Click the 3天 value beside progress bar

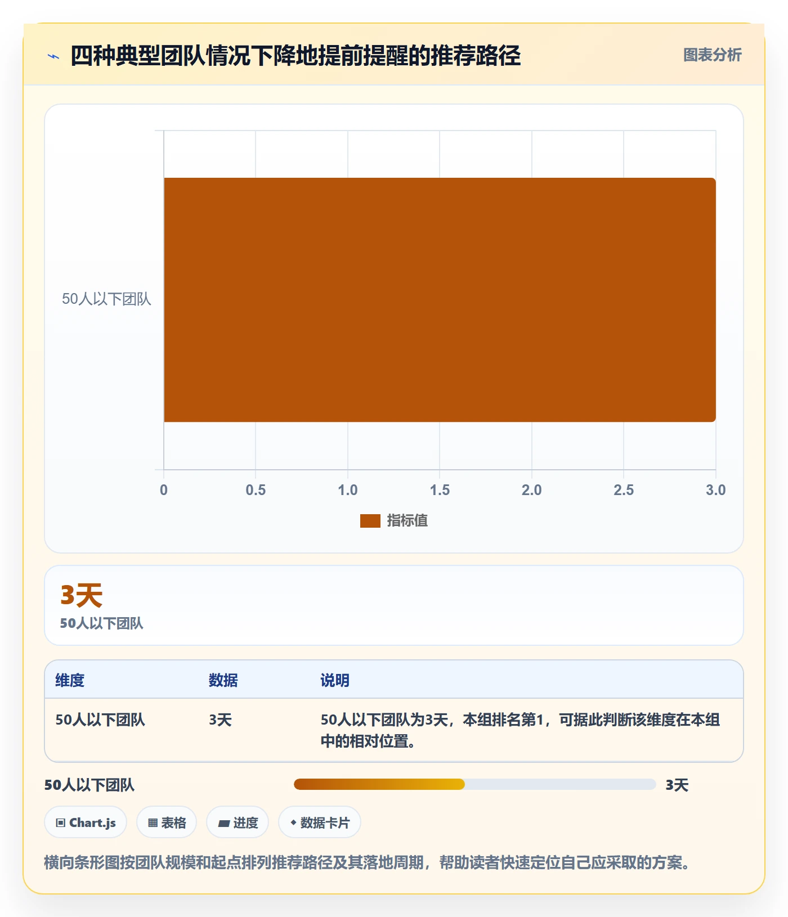677,785
